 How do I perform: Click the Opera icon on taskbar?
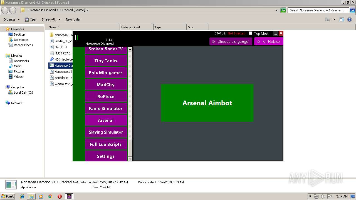coord(60,196)
